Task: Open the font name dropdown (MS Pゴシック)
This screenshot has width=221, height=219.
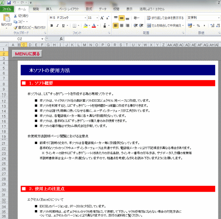Action: click(85, 18)
